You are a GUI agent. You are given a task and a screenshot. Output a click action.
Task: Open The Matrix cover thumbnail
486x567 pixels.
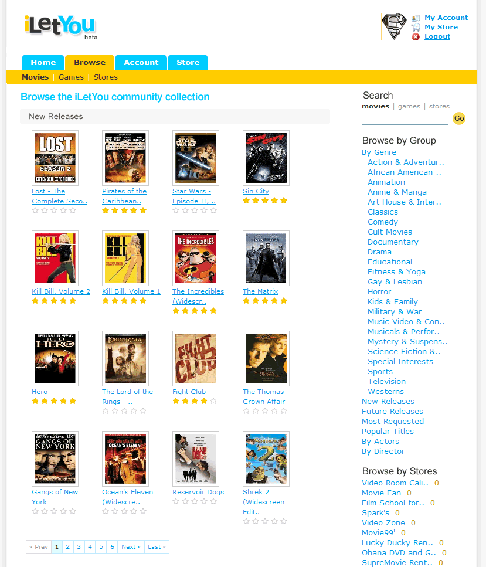tap(266, 258)
